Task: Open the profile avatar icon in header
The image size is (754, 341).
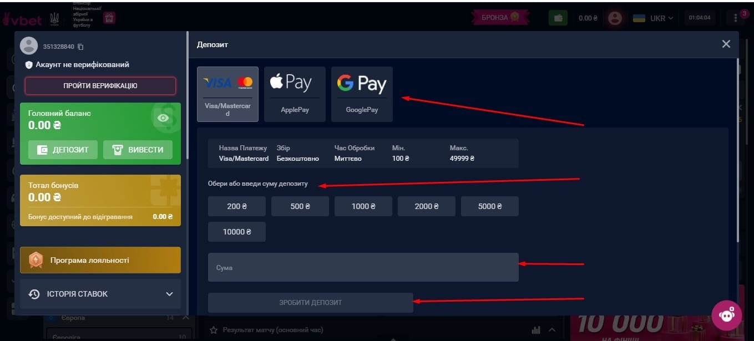Action: pyautogui.click(x=614, y=18)
